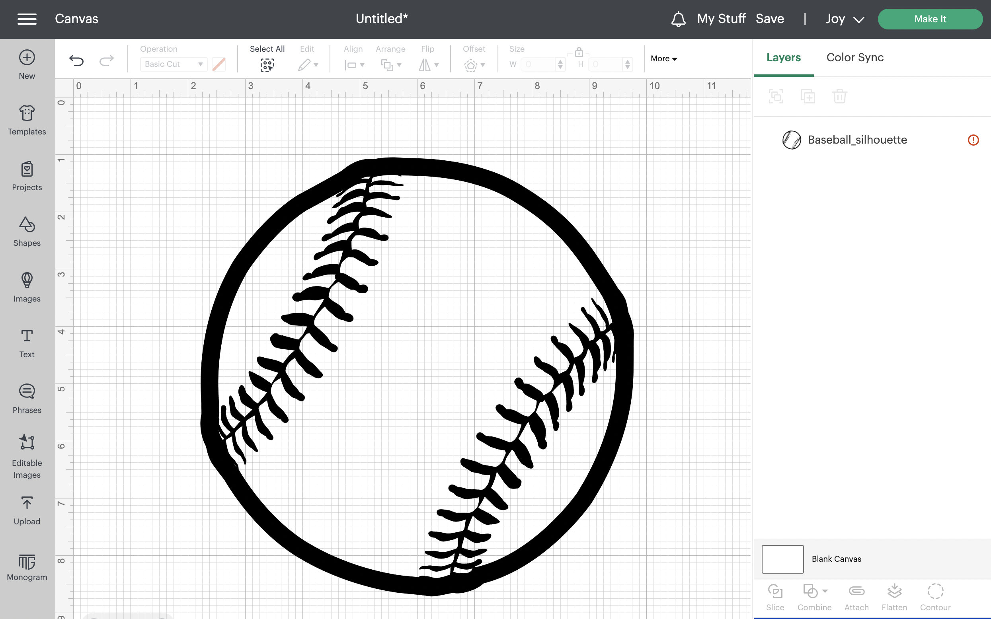Click the warning indicator on Baseball_silhouette layer

[973, 140]
